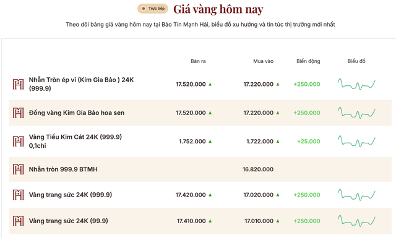Click the green up arrow next to 1.722.000
Screen dimensions: 396x238
point(278,142)
